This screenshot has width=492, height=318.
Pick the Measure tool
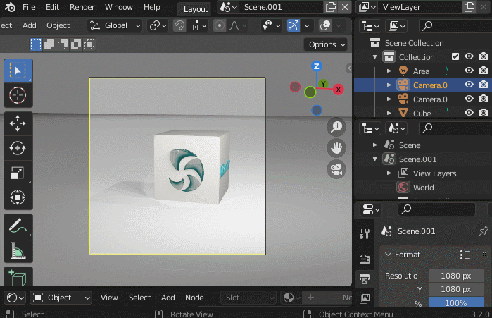click(18, 250)
